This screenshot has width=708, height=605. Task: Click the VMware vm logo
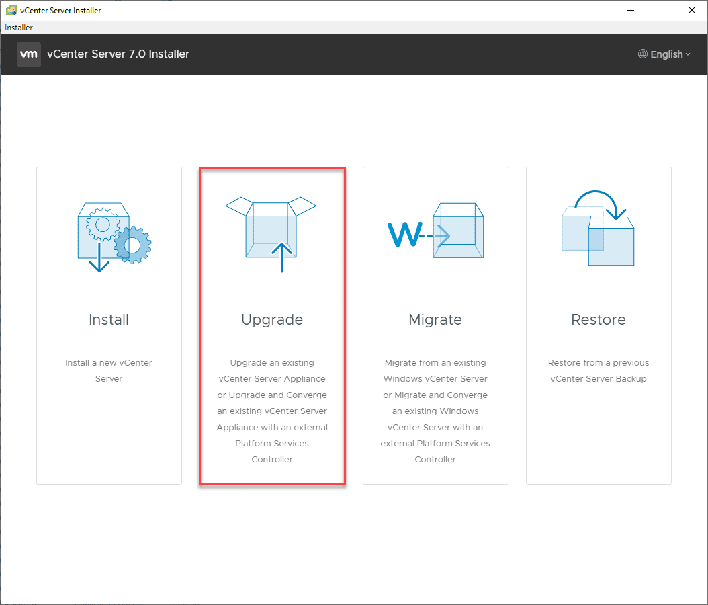[29, 54]
